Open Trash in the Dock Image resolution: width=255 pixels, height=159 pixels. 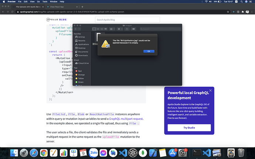coord(241,153)
